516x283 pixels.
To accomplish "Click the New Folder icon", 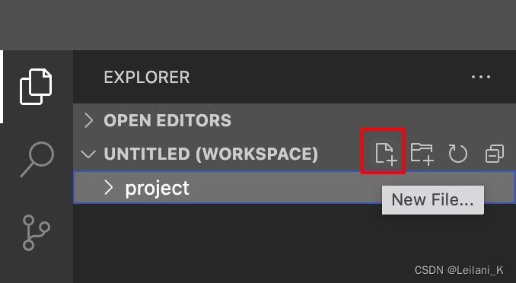I will click(x=422, y=154).
